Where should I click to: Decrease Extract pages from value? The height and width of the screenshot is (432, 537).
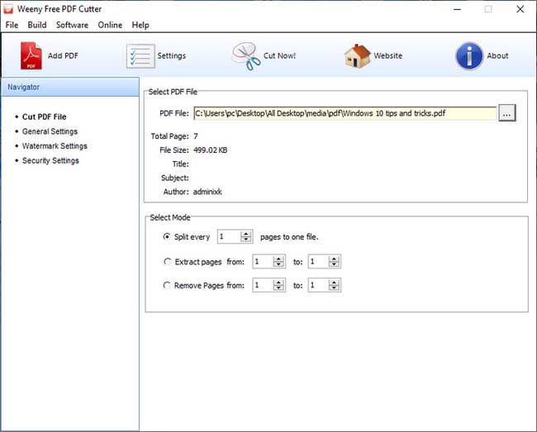click(x=278, y=264)
